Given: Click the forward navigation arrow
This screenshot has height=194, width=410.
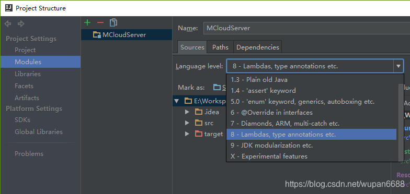Looking at the screenshot, I should 21,24.
